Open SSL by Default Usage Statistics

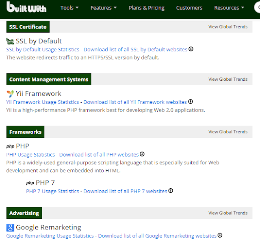(43, 50)
